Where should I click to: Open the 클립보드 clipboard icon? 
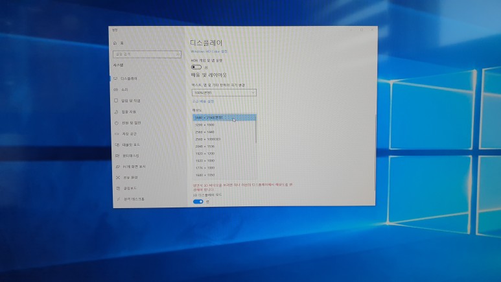coord(117,188)
